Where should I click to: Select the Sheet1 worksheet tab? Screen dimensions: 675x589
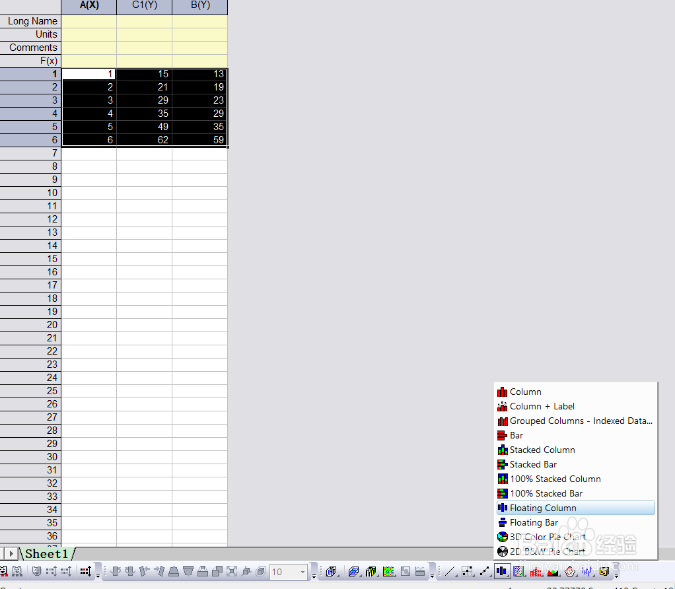tap(46, 554)
